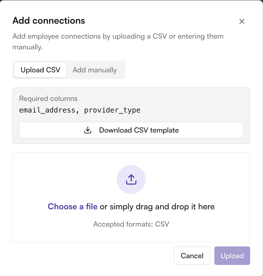The image size is (263, 276).
Task: Cancel adding connections
Action: click(192, 256)
